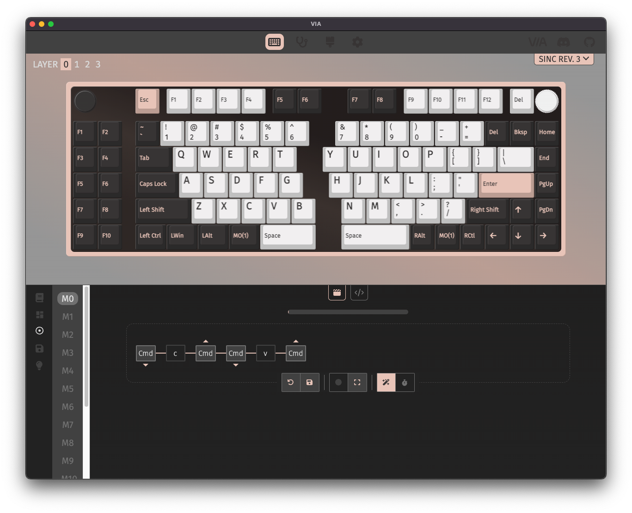Toggle the stopwatch record delays option
Viewport: 632px width, 513px height.
[x=405, y=382]
